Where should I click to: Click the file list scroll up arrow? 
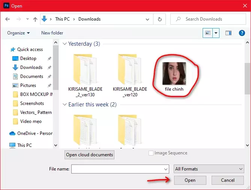247,43
